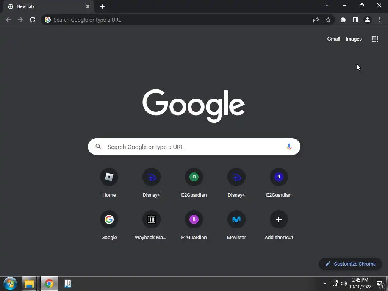
Task: Open the profile avatar menu
Action: 368,20
